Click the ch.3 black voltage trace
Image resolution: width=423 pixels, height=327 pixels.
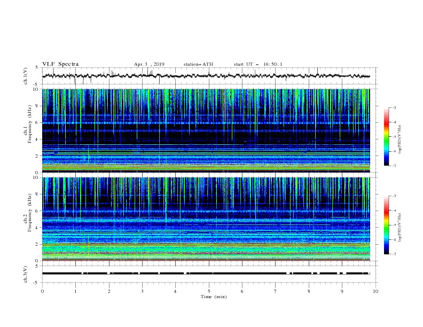pyautogui.click(x=206, y=274)
